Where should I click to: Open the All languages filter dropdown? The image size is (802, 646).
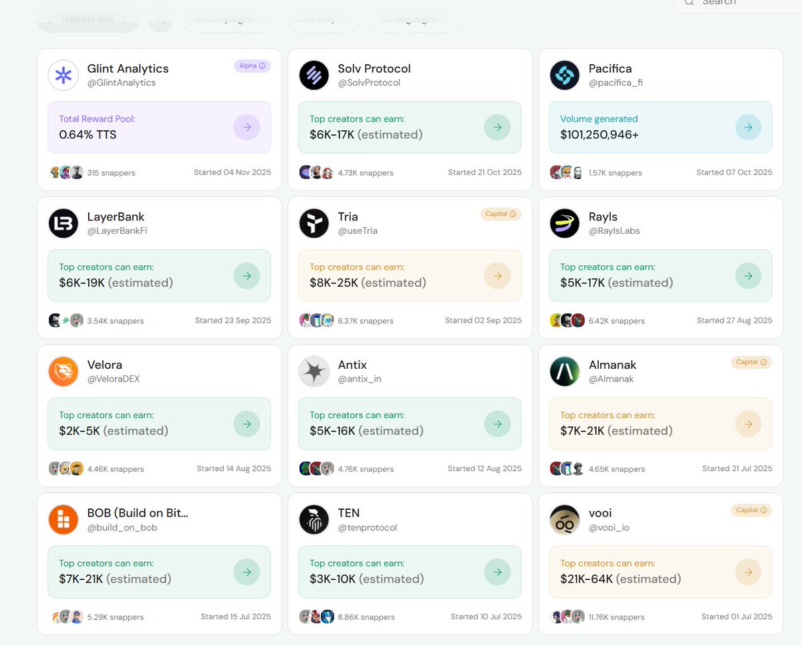414,19
